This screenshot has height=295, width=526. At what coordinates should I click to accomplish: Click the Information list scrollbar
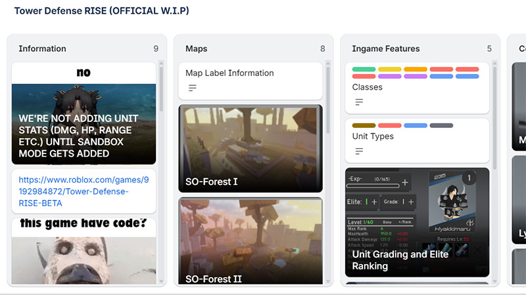click(161, 88)
